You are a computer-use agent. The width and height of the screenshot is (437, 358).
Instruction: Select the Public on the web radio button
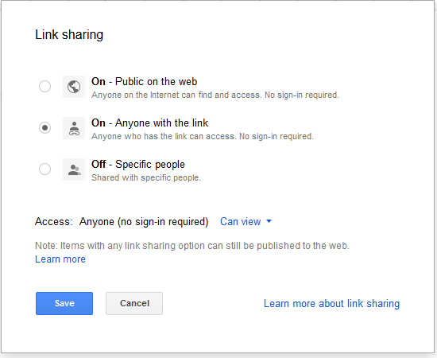tap(44, 86)
